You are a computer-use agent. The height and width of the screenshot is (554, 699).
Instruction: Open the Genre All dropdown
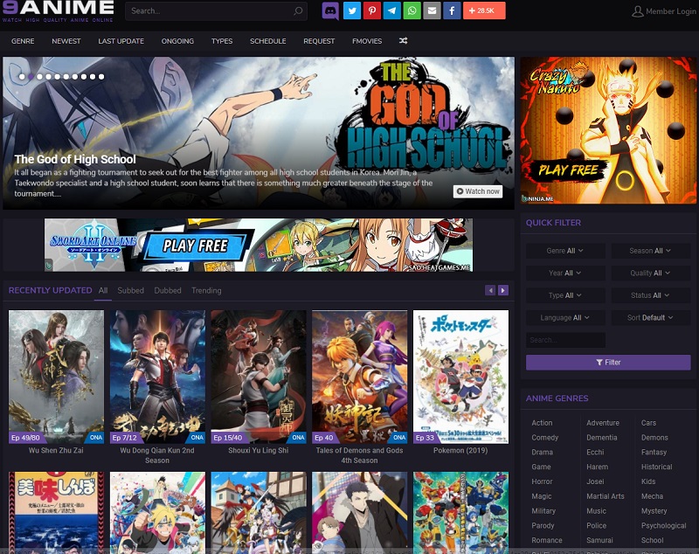tap(566, 251)
